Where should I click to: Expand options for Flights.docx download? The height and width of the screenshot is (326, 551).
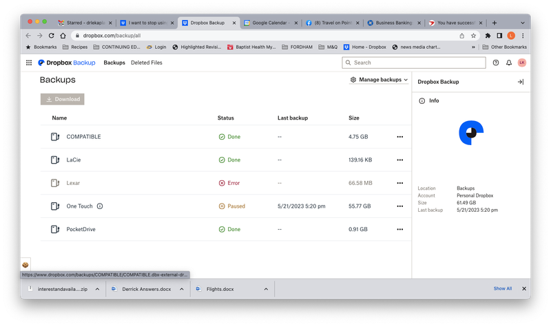click(266, 289)
